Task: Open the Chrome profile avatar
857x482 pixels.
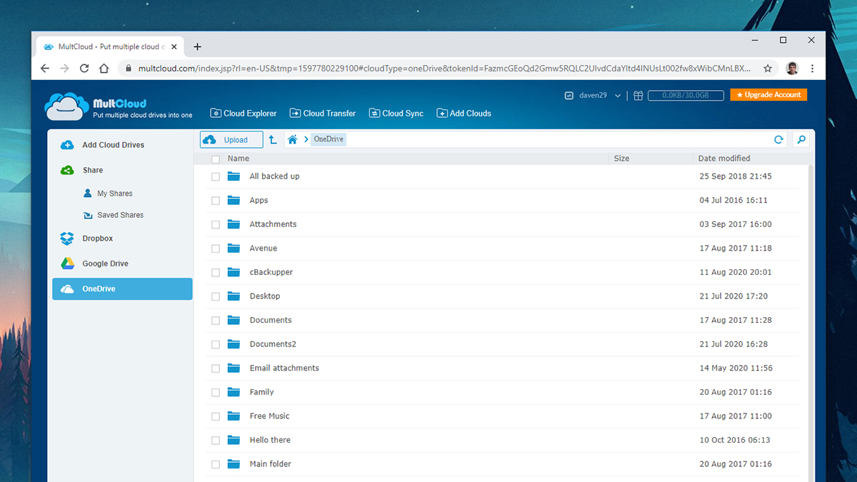Action: pyautogui.click(x=792, y=69)
